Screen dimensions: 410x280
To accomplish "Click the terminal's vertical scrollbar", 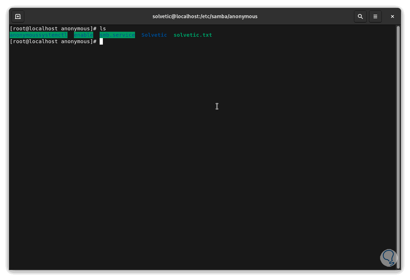I will click(398, 147).
